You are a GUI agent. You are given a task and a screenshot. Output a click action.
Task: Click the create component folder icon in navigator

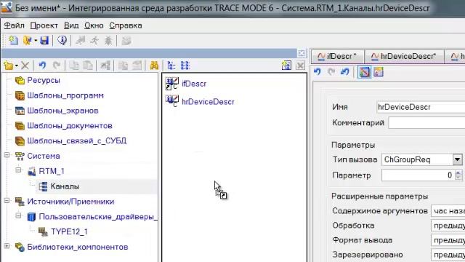click(x=9, y=65)
